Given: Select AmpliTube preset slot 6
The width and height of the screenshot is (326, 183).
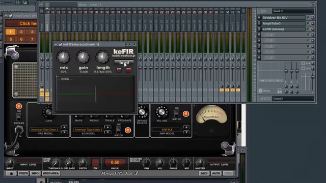Looking at the screenshot, I should point(21,39).
